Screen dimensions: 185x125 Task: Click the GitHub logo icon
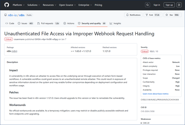[6, 5]
